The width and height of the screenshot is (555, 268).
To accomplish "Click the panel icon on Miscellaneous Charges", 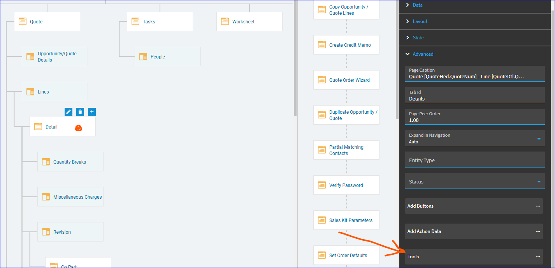I will tap(46, 197).
